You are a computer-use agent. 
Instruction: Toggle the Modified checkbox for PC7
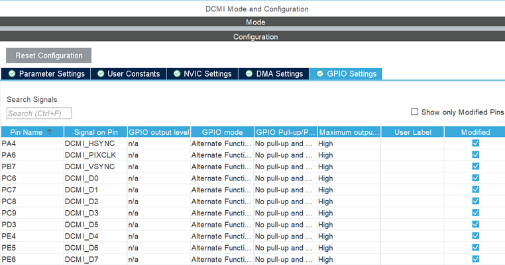[475, 189]
